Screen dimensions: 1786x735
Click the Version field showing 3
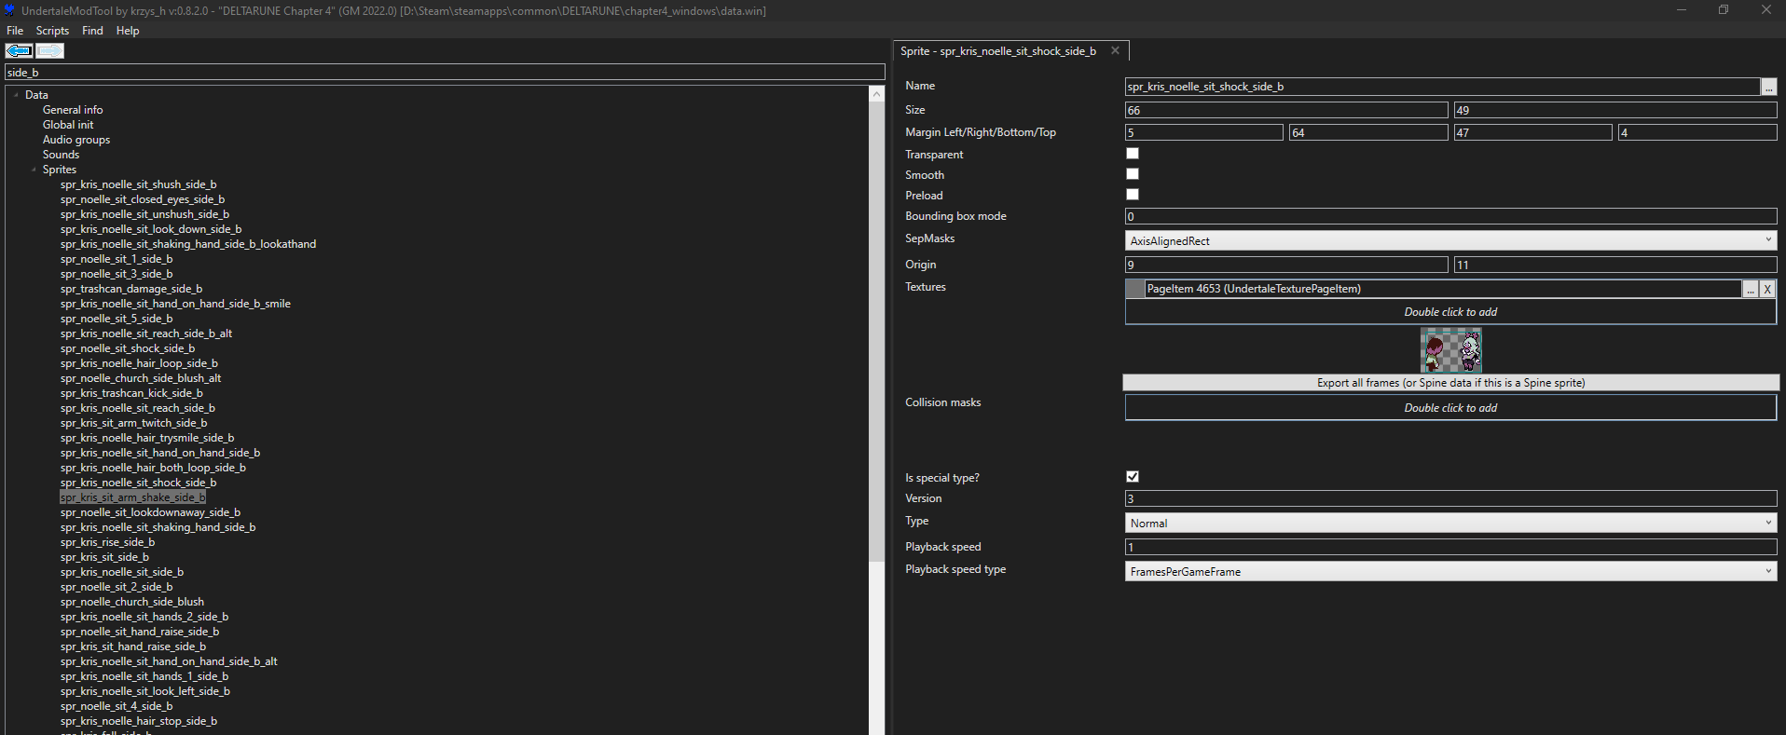(1450, 498)
